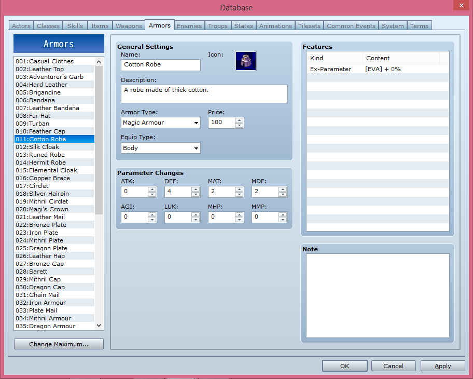Increase DEF parameter value
Screen dimensions: 473x379
pyautogui.click(x=196, y=189)
